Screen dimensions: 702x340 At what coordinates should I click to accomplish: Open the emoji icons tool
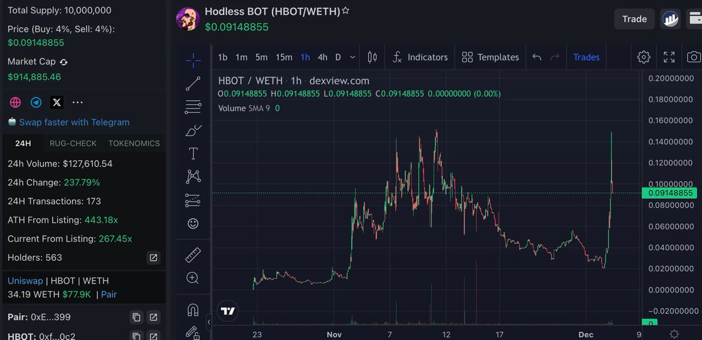point(193,224)
